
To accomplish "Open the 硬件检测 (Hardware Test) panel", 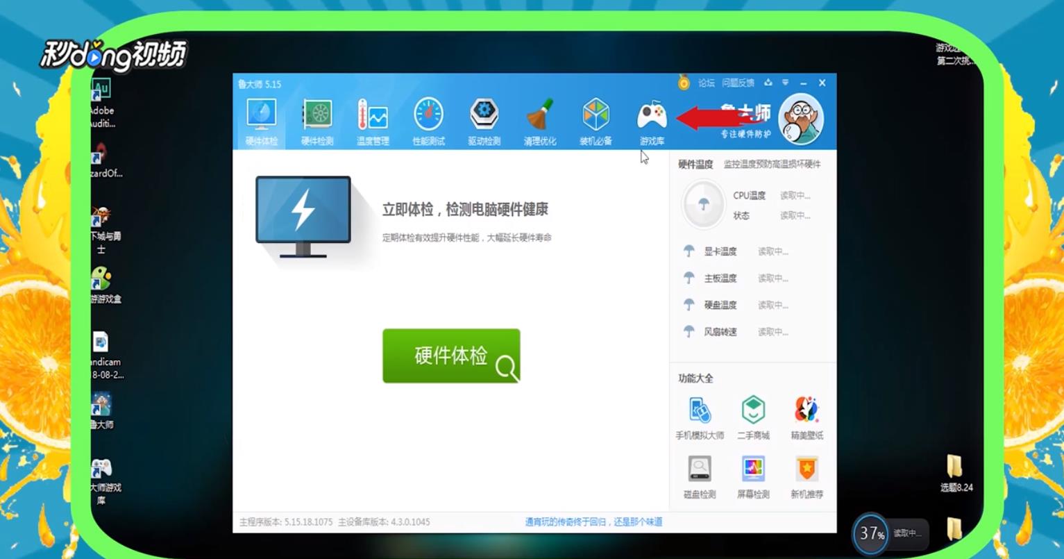I will click(x=316, y=119).
